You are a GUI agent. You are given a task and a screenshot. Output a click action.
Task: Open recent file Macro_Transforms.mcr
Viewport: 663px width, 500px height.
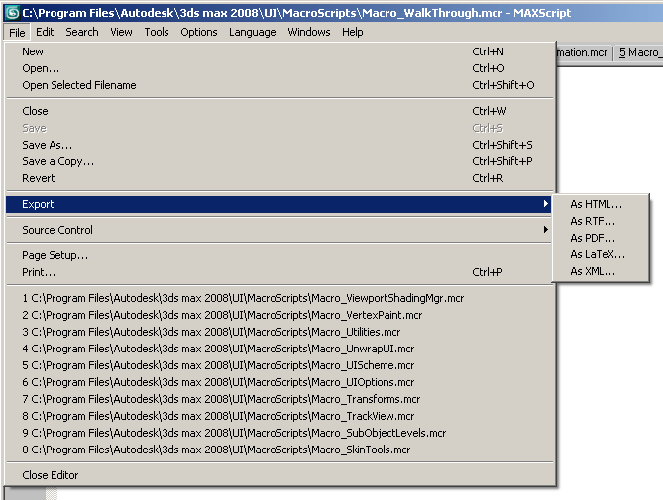pos(279,399)
